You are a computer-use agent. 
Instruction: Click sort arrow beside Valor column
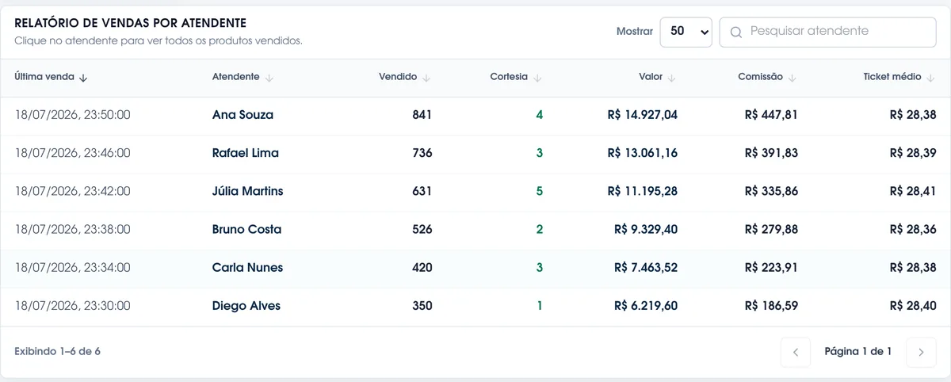672,78
